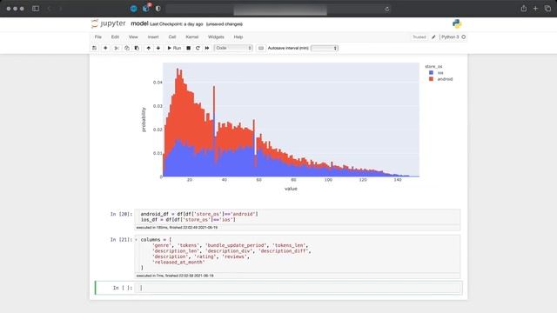
Task: Cut selected cells with scissors icon
Action: 117,48
